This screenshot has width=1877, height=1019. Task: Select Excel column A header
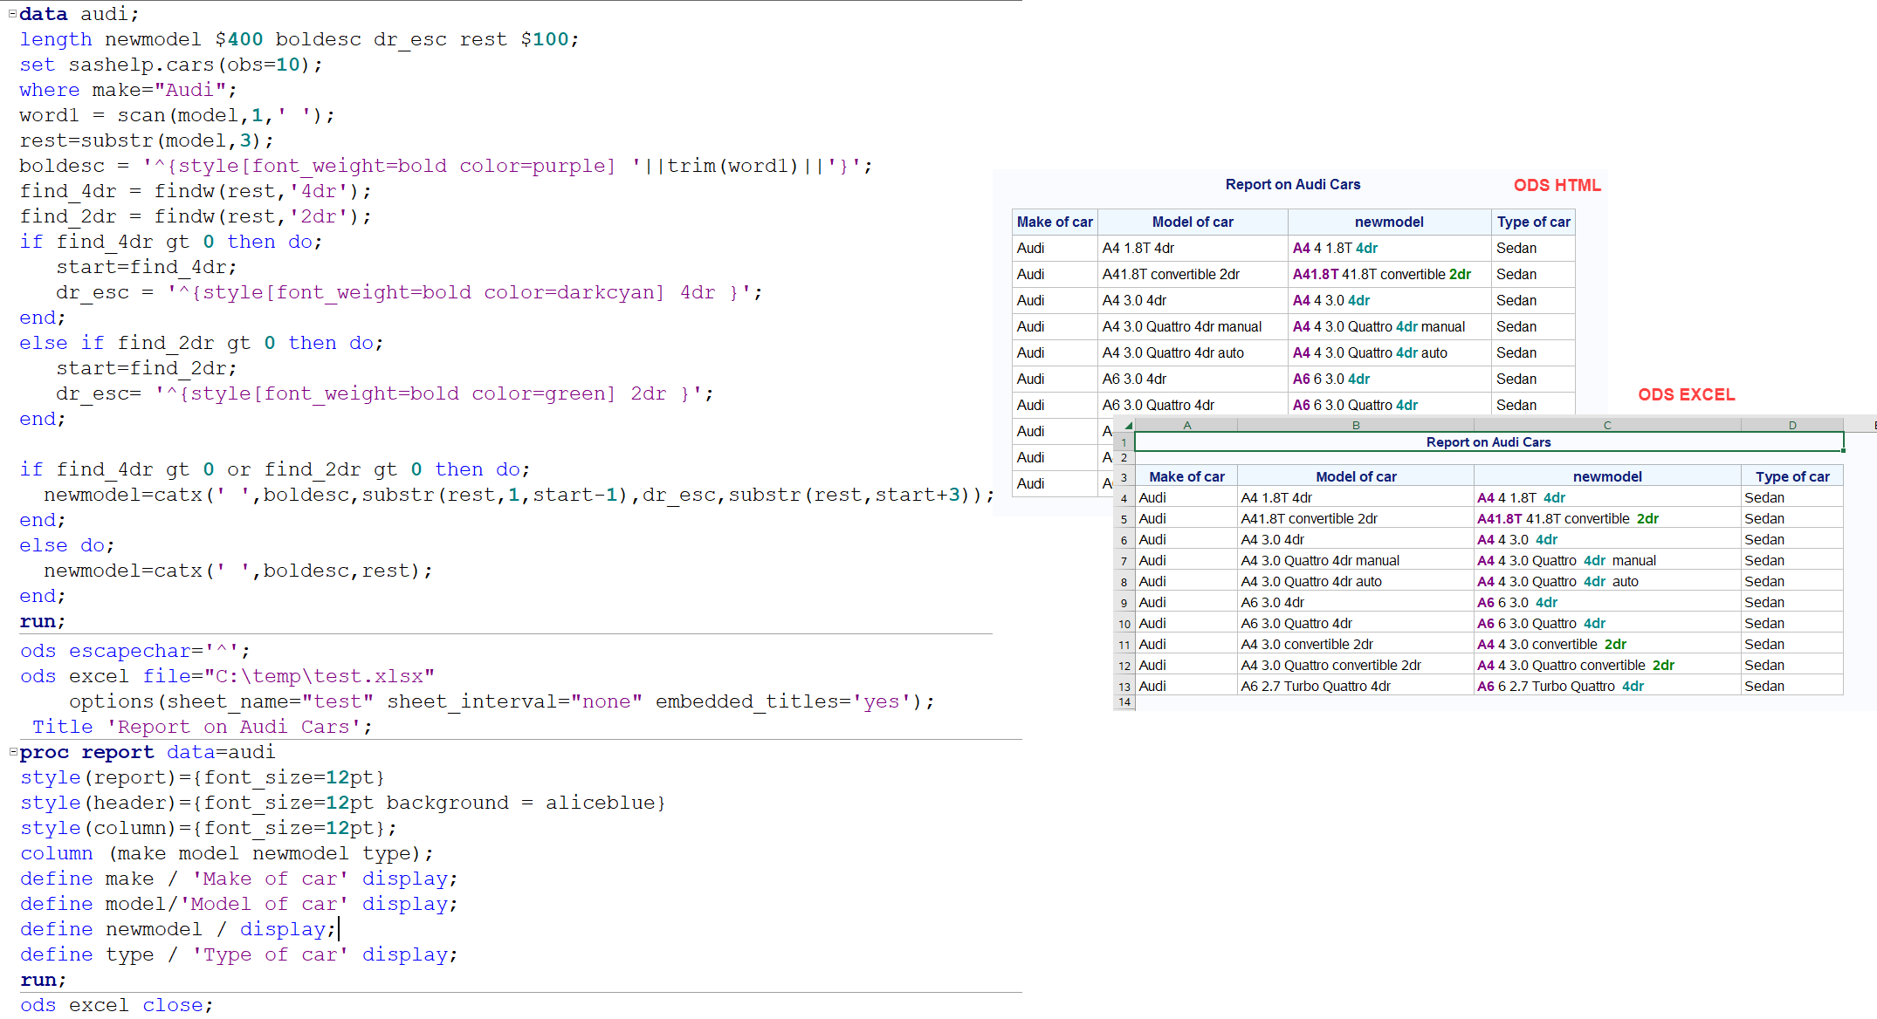pyautogui.click(x=1186, y=426)
